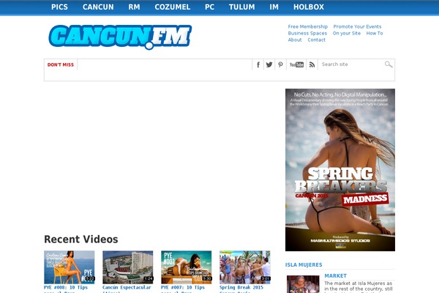Click the On your Site link

tap(347, 34)
